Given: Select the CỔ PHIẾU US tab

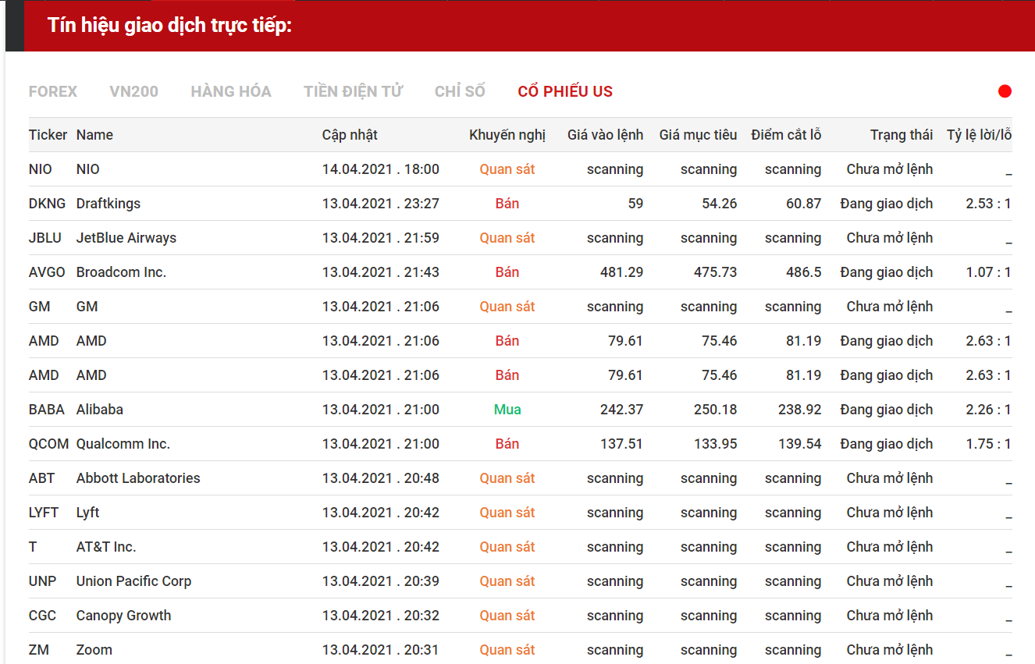Looking at the screenshot, I should coord(565,91).
